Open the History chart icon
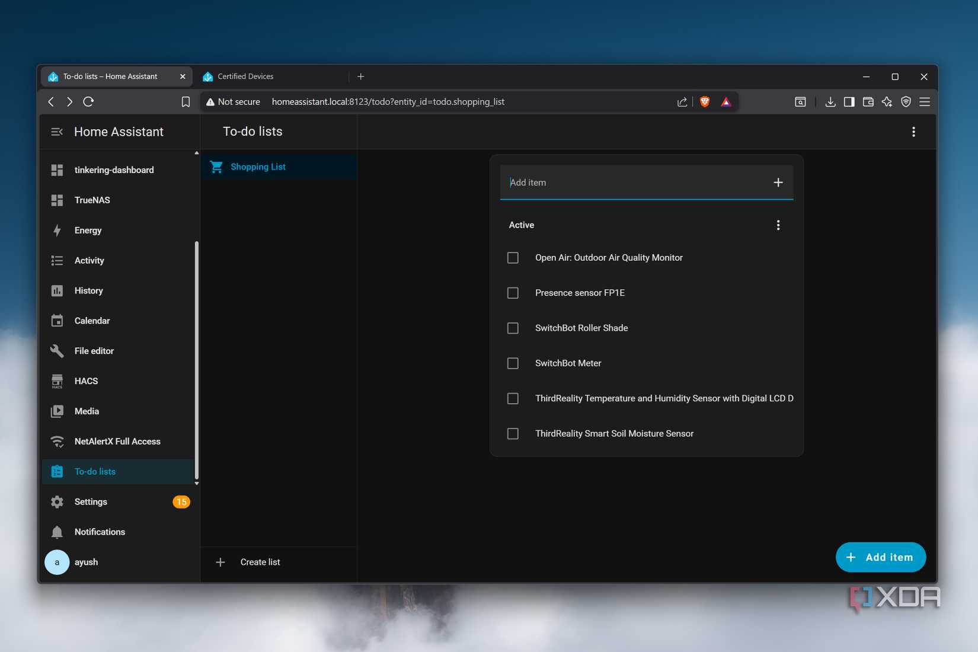978x652 pixels. pyautogui.click(x=57, y=291)
